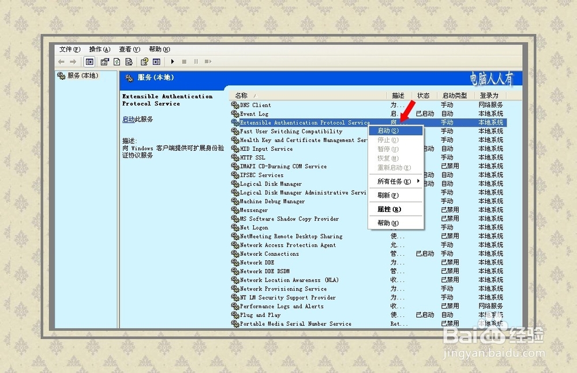Viewport: 577px width, 373px height.
Task: Sort by the 状态 column header
Action: pos(425,96)
